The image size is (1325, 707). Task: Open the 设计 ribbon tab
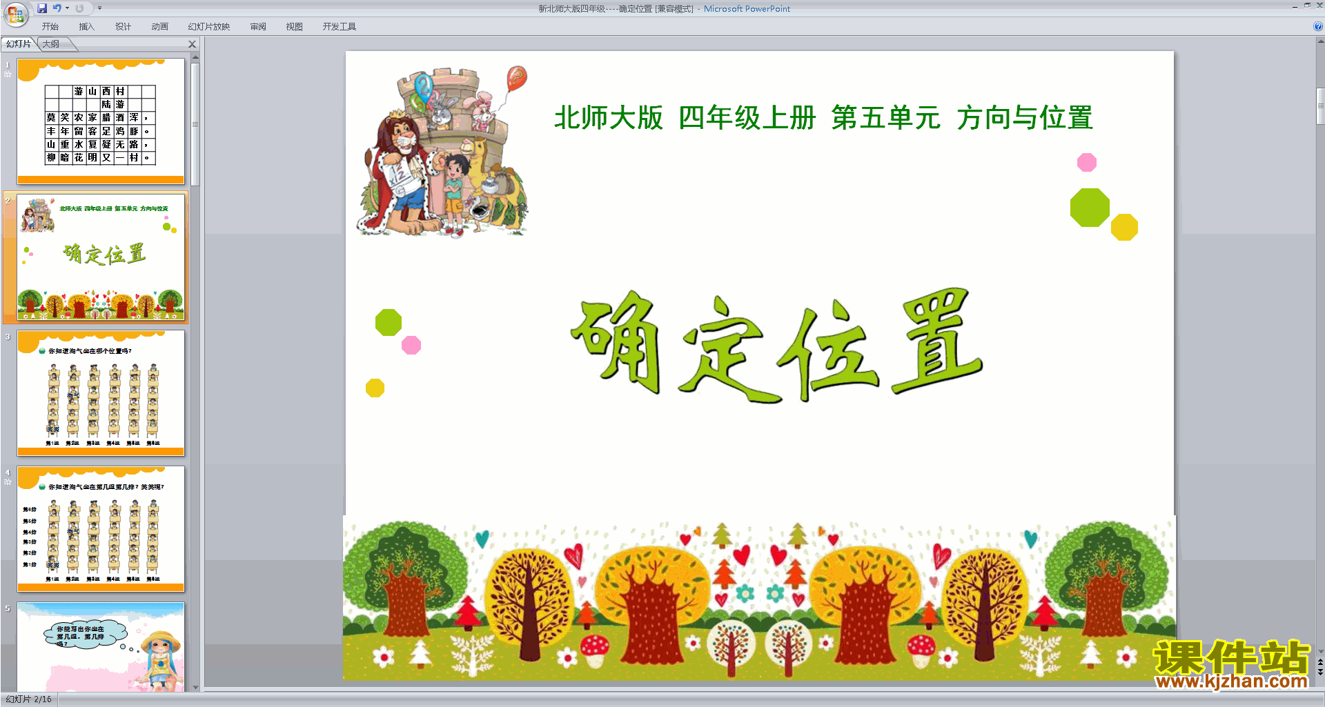[x=123, y=27]
